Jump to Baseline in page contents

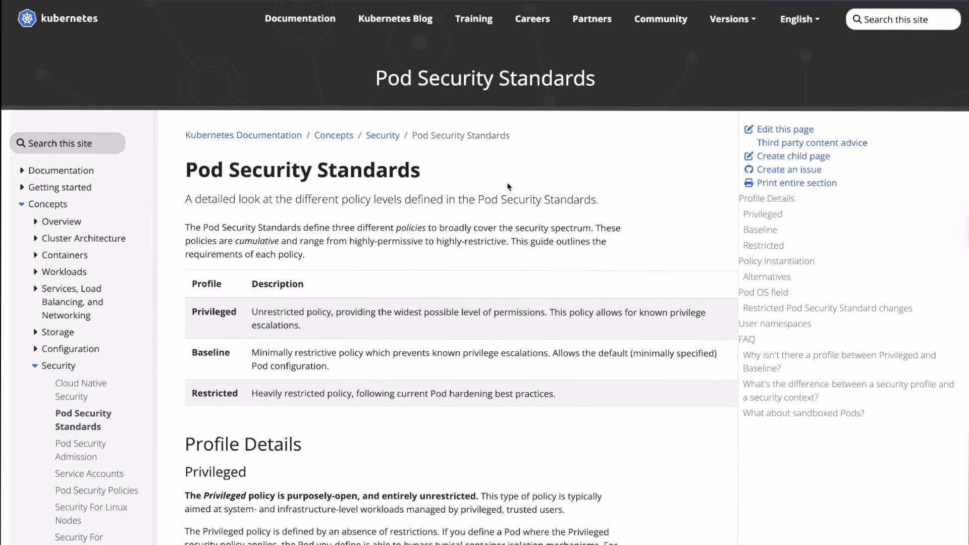pyautogui.click(x=760, y=230)
